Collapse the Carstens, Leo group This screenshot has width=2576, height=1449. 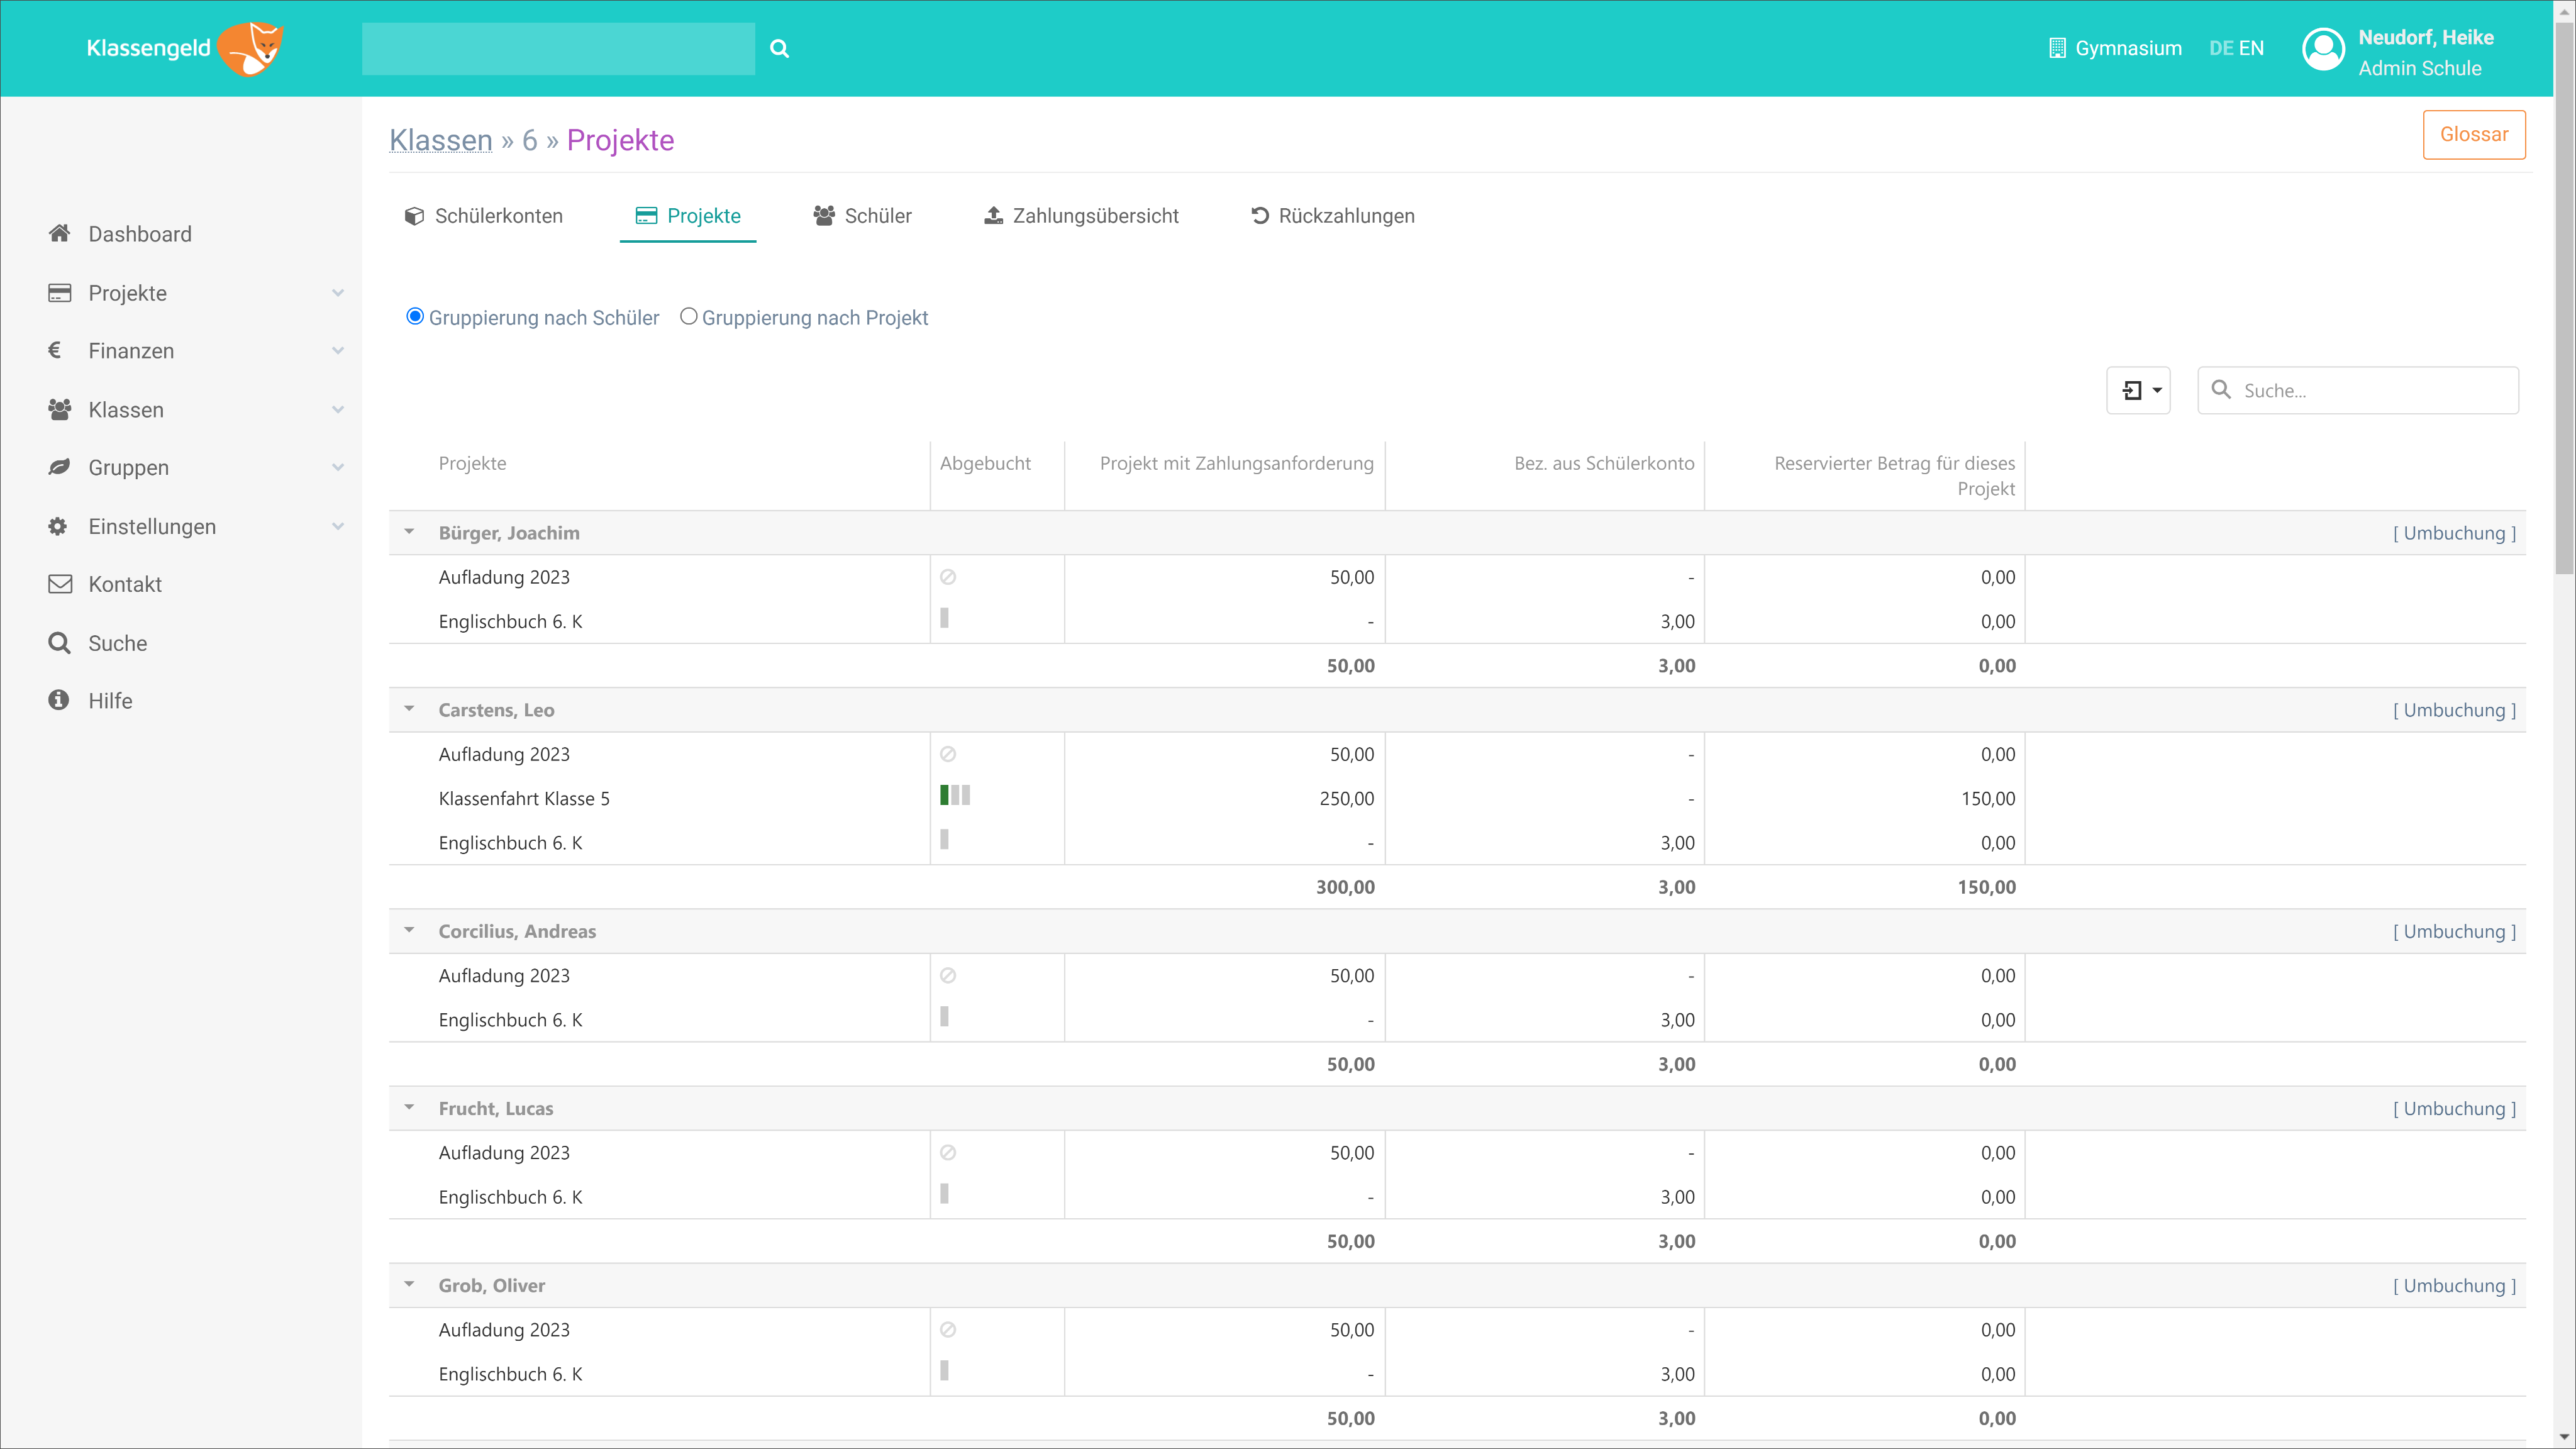[x=409, y=709]
